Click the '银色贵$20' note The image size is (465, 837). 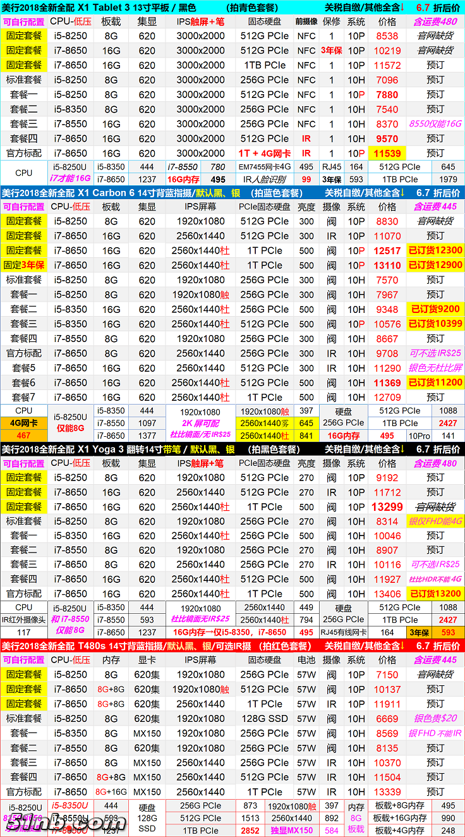point(435,718)
